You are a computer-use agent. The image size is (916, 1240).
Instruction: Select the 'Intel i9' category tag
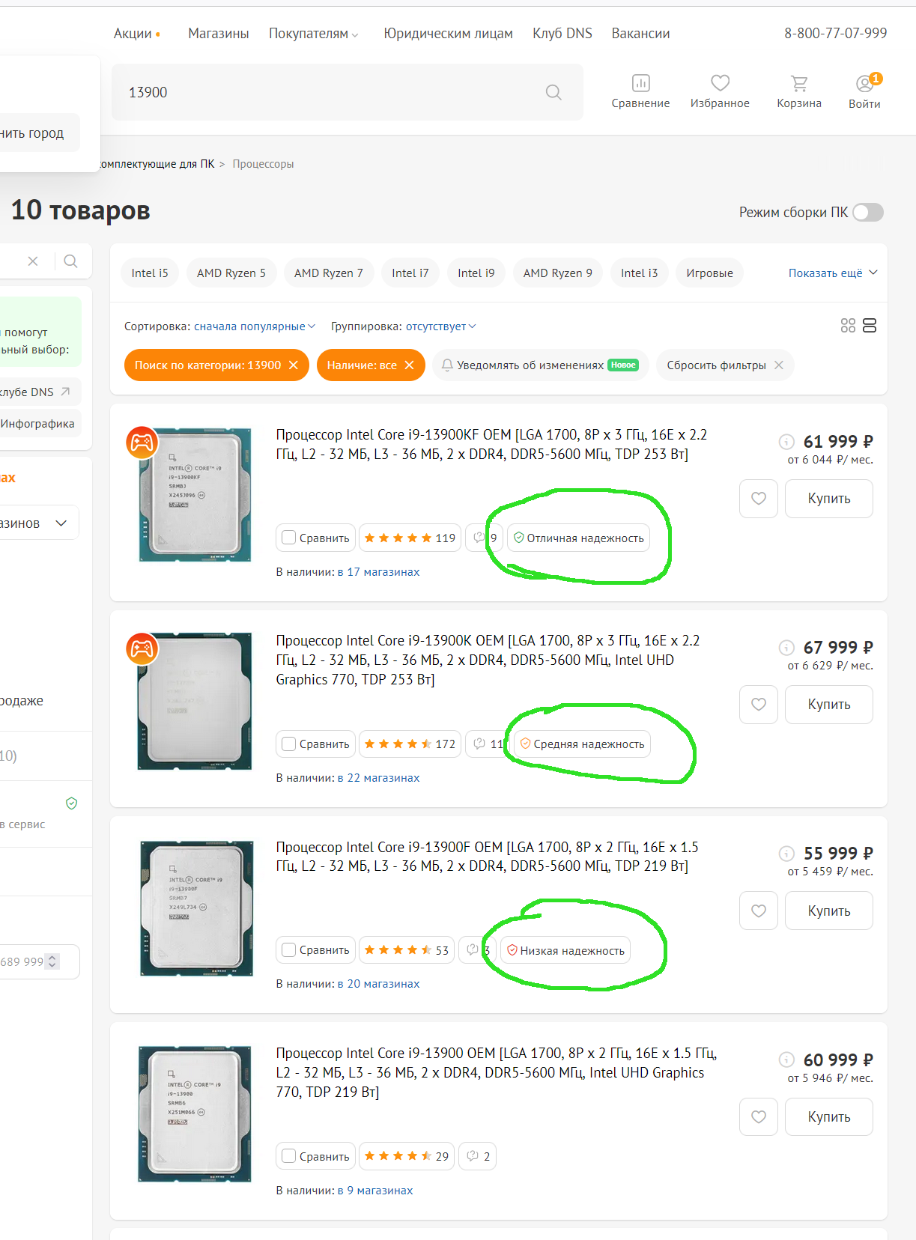(476, 273)
